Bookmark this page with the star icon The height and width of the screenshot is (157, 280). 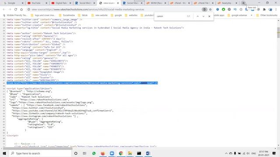click(210, 10)
